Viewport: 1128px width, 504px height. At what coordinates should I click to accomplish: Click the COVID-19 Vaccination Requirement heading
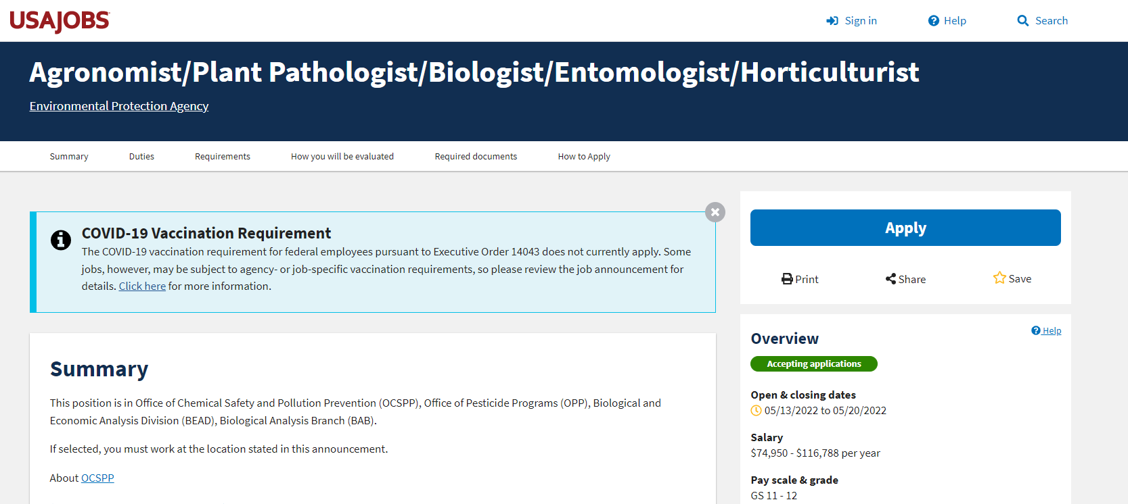206,233
